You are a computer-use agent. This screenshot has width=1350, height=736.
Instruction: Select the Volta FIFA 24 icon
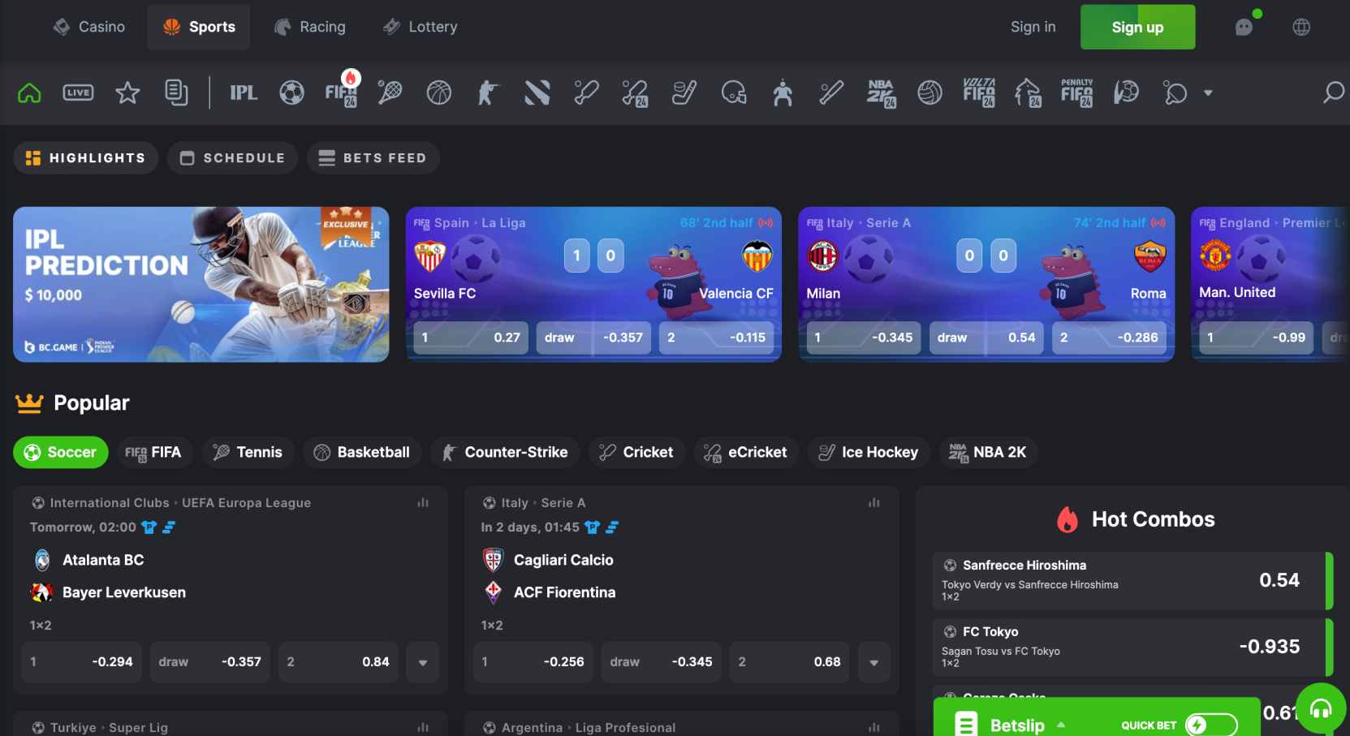tap(979, 93)
